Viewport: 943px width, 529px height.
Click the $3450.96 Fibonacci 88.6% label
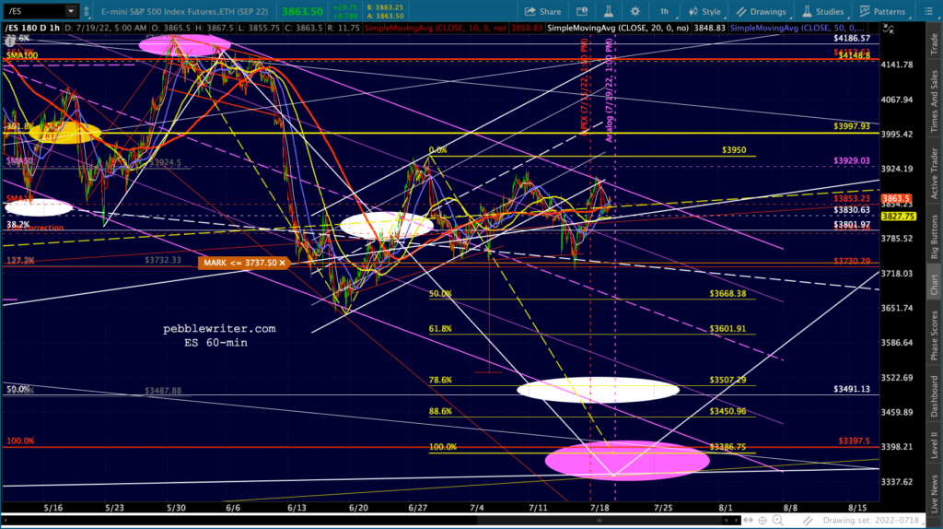click(728, 411)
